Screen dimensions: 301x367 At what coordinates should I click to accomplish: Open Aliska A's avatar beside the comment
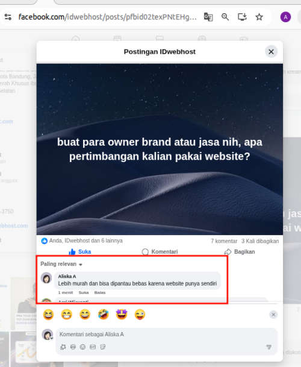[46, 278]
